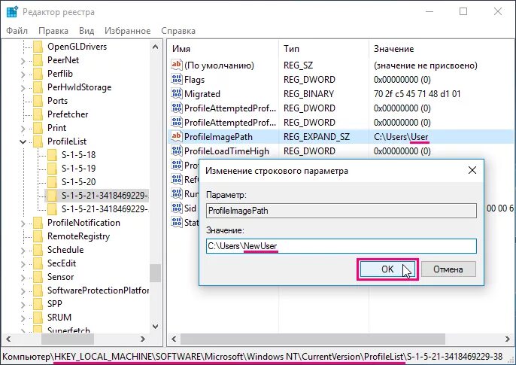Collapse the ProfileList tree node
The height and width of the screenshot is (365, 516).
[23, 141]
